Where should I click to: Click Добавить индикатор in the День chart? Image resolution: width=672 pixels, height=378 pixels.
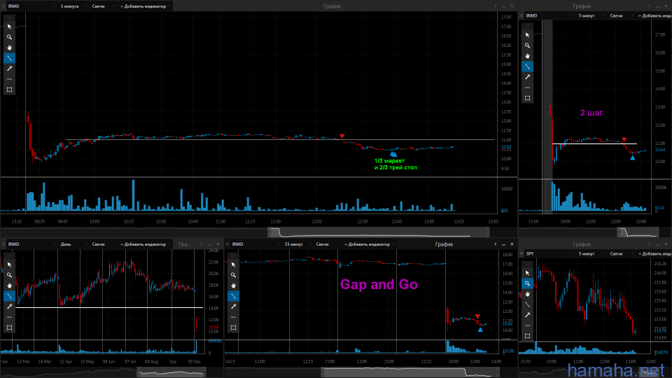click(x=145, y=244)
